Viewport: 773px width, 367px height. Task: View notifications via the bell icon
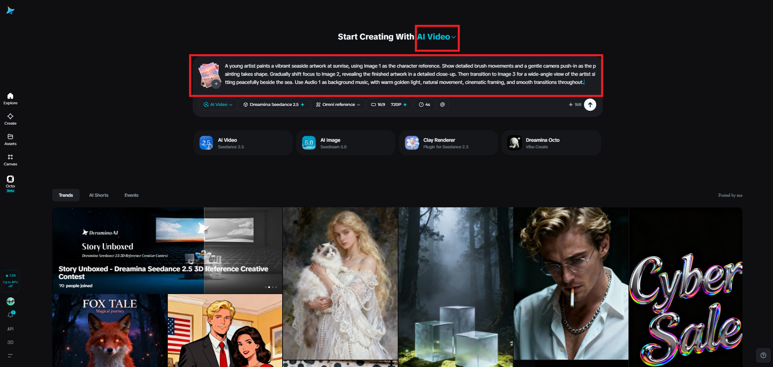point(11,314)
